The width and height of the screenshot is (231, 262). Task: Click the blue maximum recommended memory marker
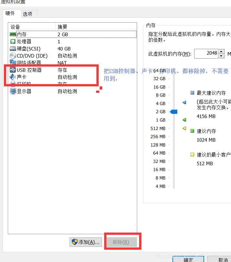(184, 102)
